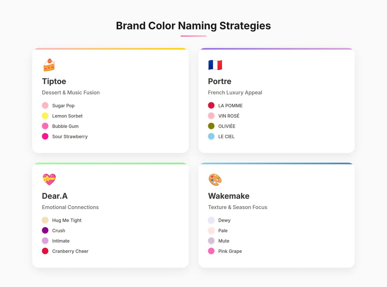Screen dimensions: 387x287
Task: Select the Lemon Sorbet yellow swatch
Action: (45, 116)
